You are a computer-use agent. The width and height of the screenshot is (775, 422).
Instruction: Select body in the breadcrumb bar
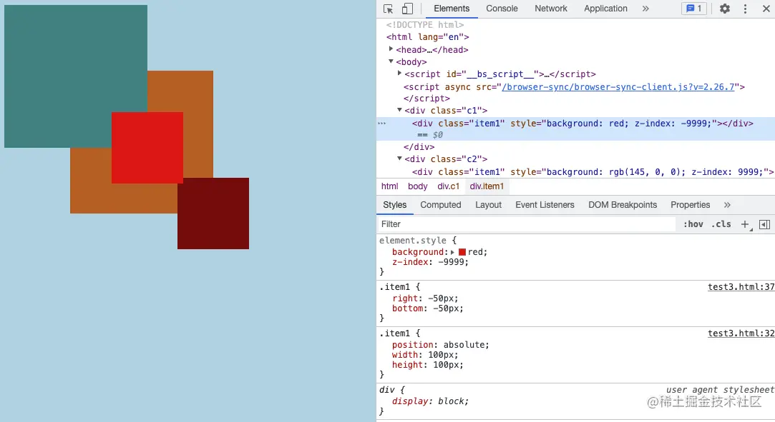coord(418,186)
